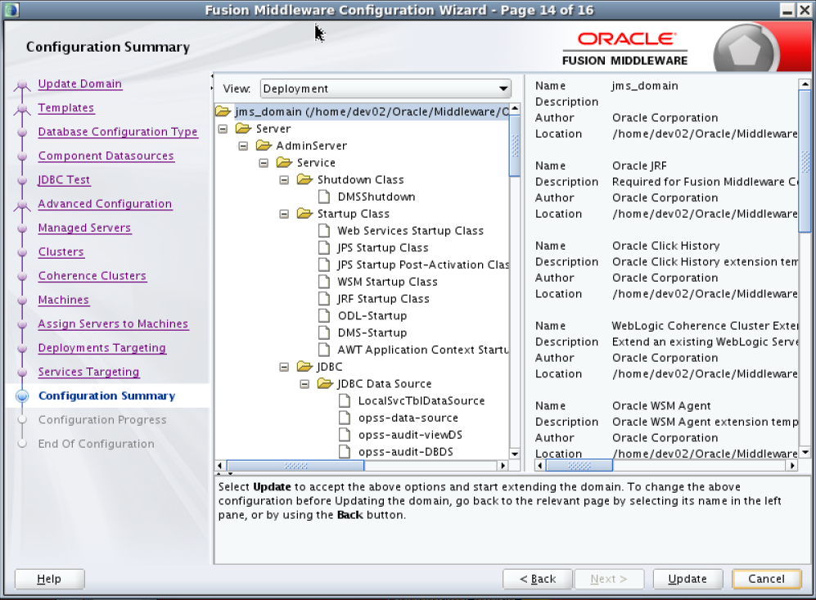Jump to the JDBC Test step
Image resolution: width=816 pixels, height=600 pixels.
64,179
